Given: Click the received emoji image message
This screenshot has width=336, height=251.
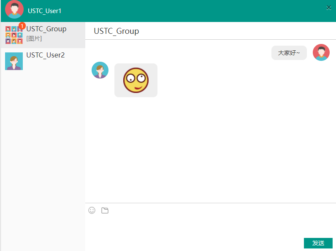Looking at the screenshot, I should click(x=136, y=80).
